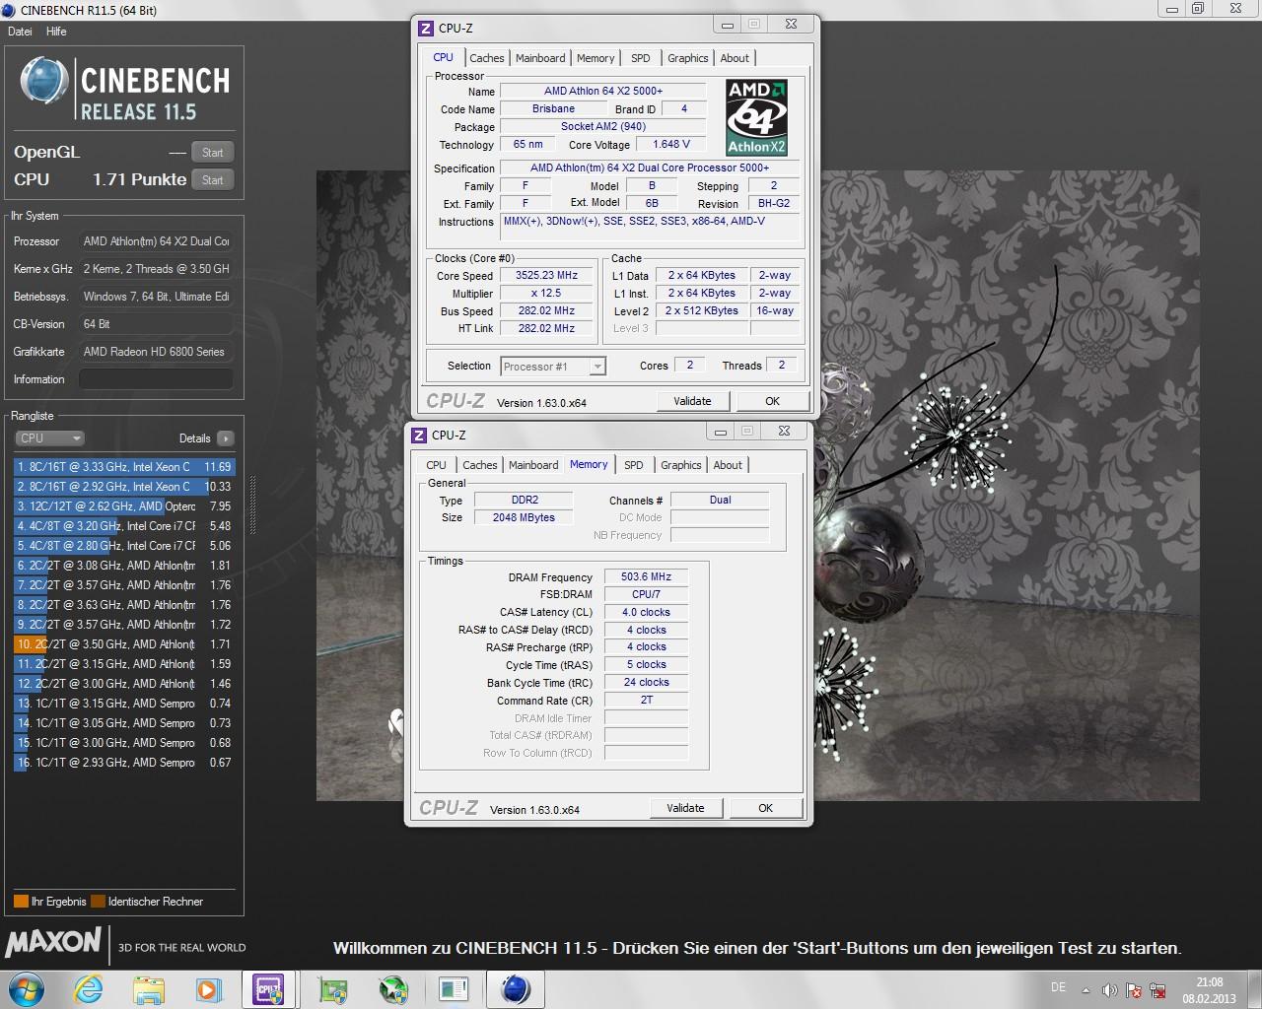Select Caches tab in lower CPU-Z window
Image resolution: width=1262 pixels, height=1009 pixels.
[480, 465]
